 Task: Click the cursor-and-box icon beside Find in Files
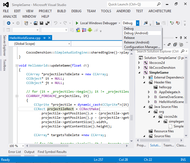click(158, 23)
